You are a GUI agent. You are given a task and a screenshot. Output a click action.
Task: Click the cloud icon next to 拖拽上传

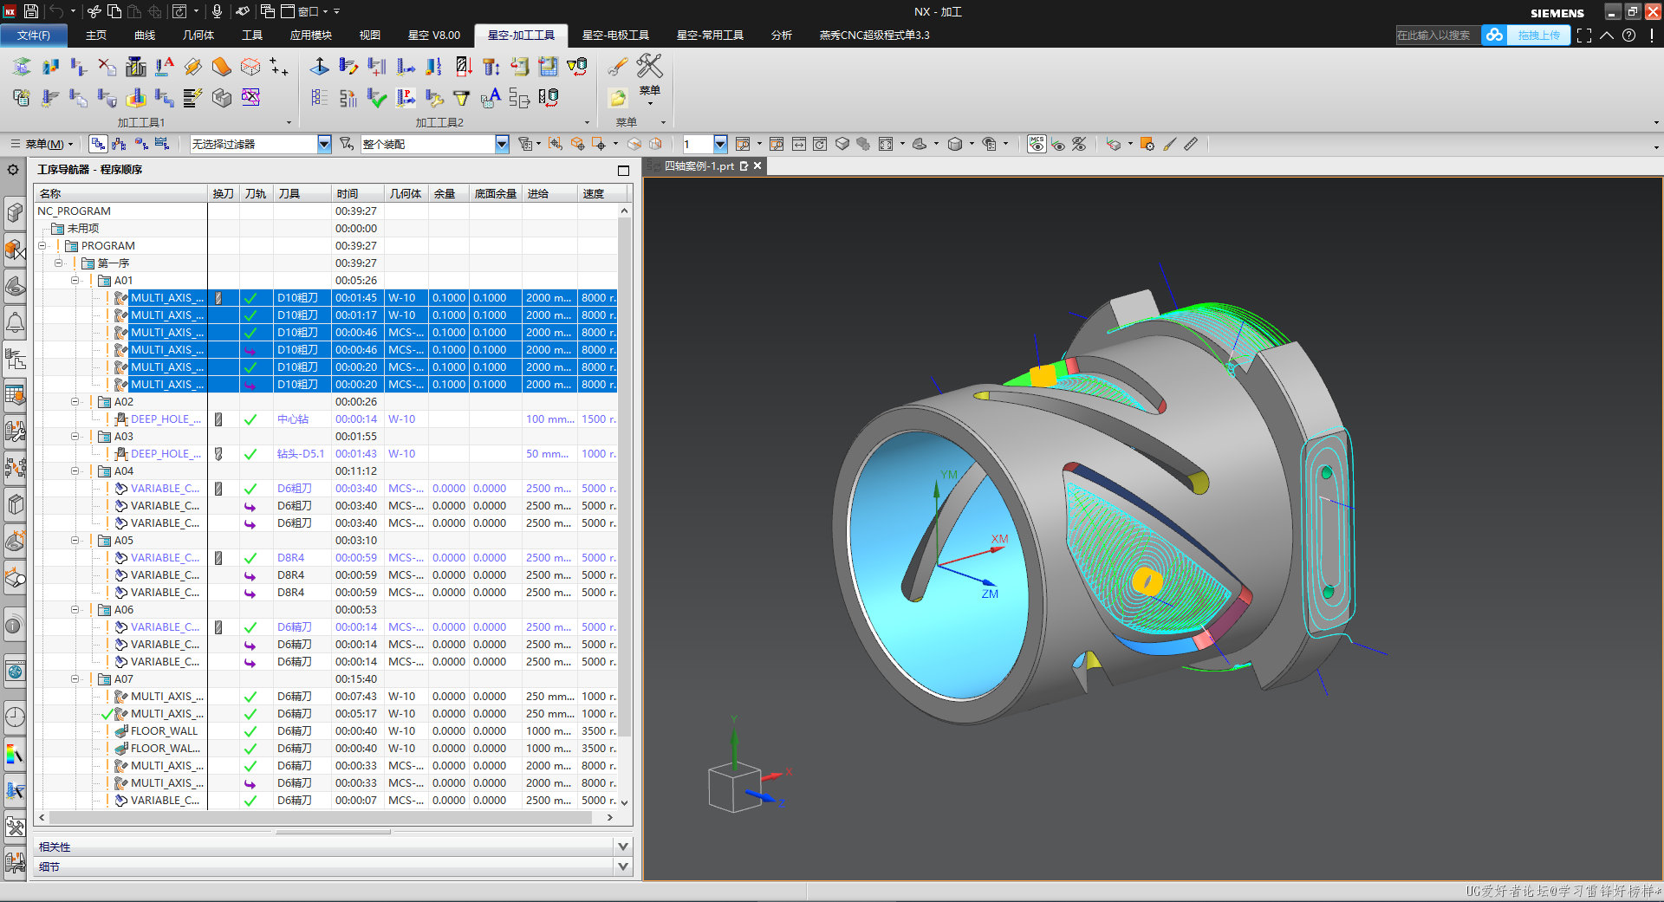coord(1494,35)
